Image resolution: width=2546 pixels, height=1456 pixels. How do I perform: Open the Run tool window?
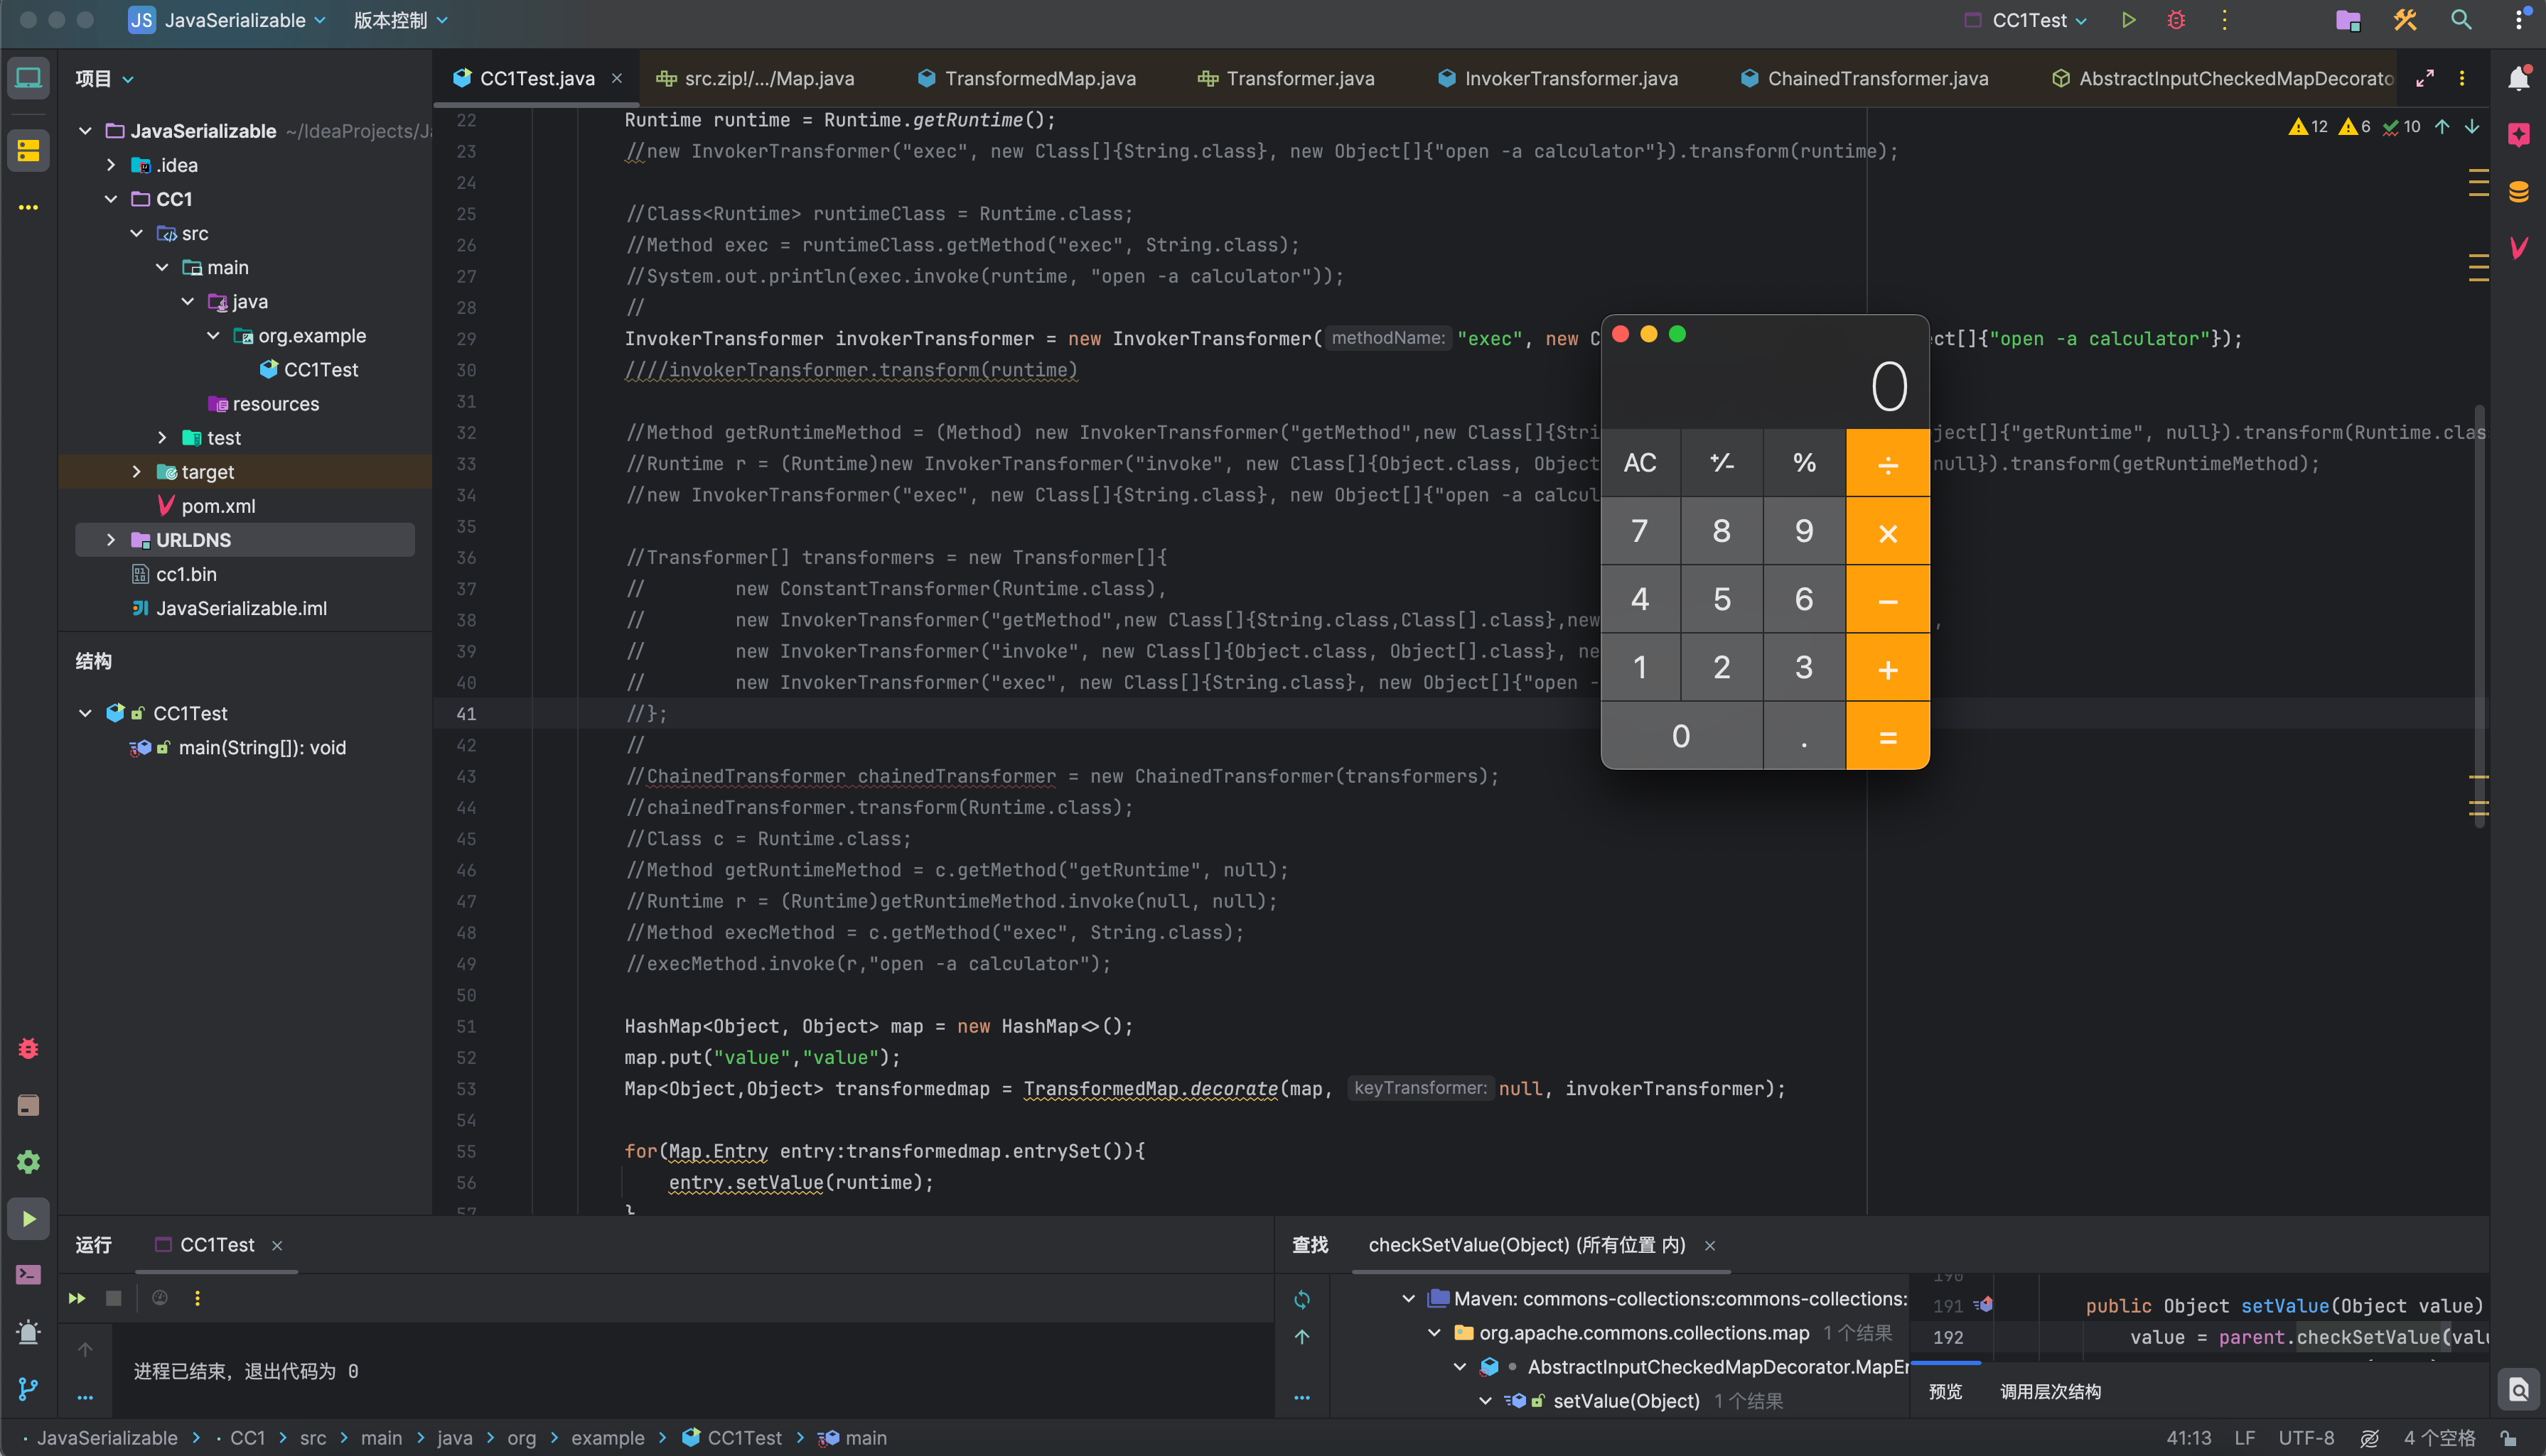click(x=28, y=1219)
